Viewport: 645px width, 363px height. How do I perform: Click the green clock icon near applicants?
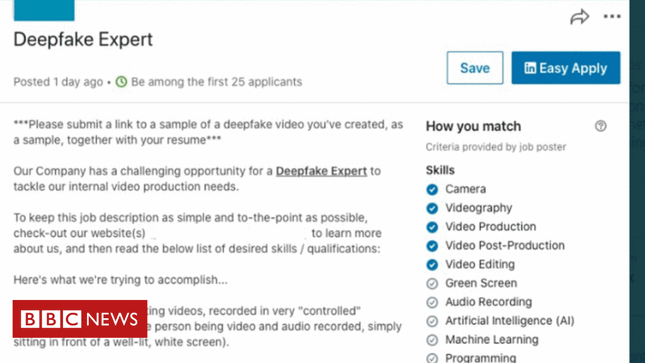[121, 82]
